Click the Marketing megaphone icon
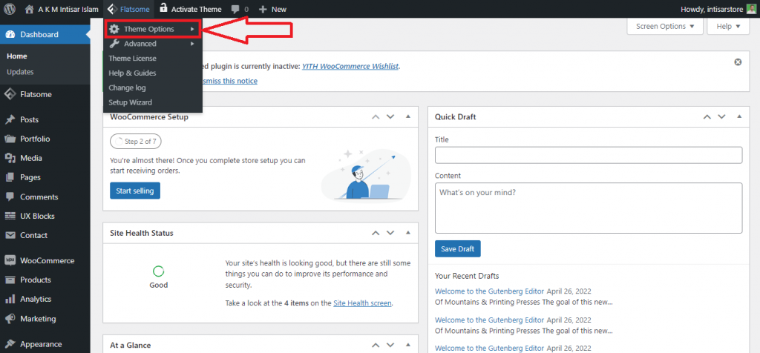This screenshot has height=353, width=760. click(x=10, y=319)
